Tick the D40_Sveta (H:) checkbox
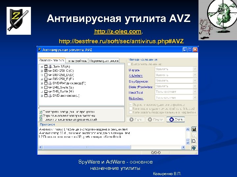 click(46, 91)
